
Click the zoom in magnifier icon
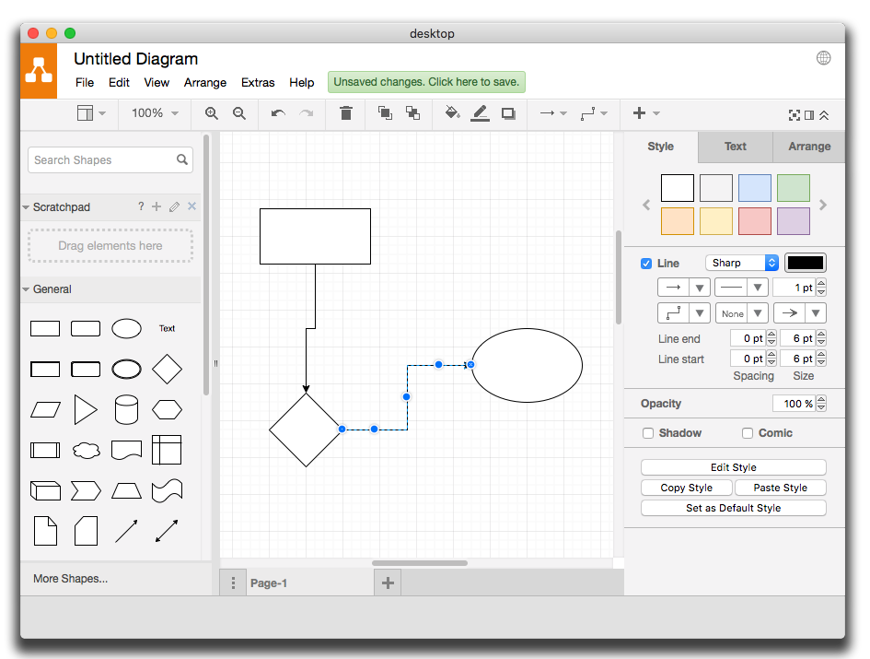tap(212, 113)
